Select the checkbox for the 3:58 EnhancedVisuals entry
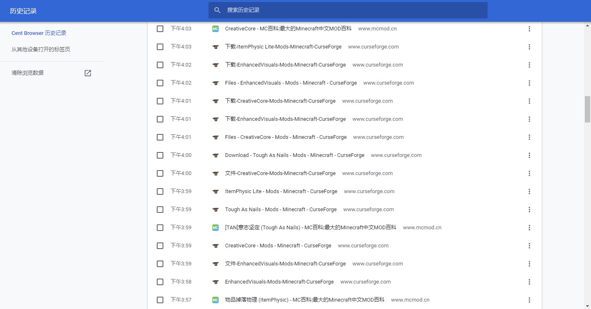This screenshot has height=309, width=591. click(x=160, y=282)
